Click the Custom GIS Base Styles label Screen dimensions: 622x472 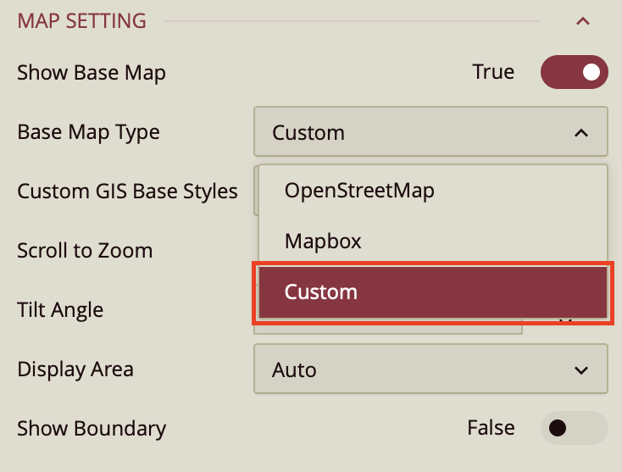(127, 192)
